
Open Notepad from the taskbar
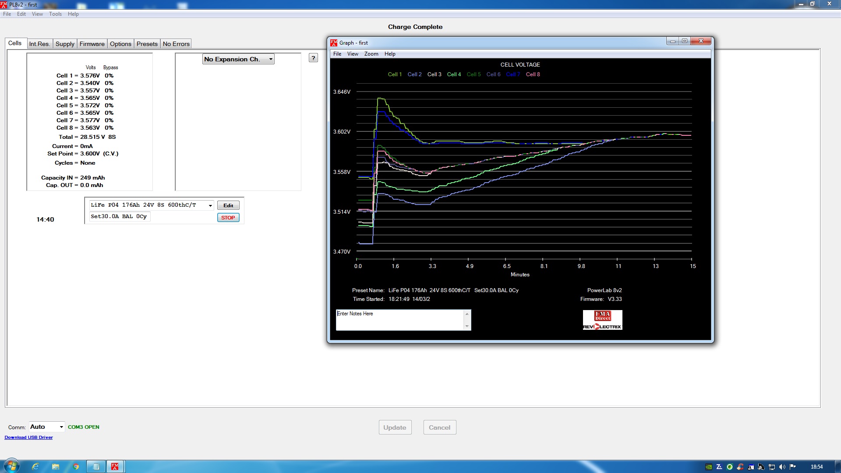(96, 466)
